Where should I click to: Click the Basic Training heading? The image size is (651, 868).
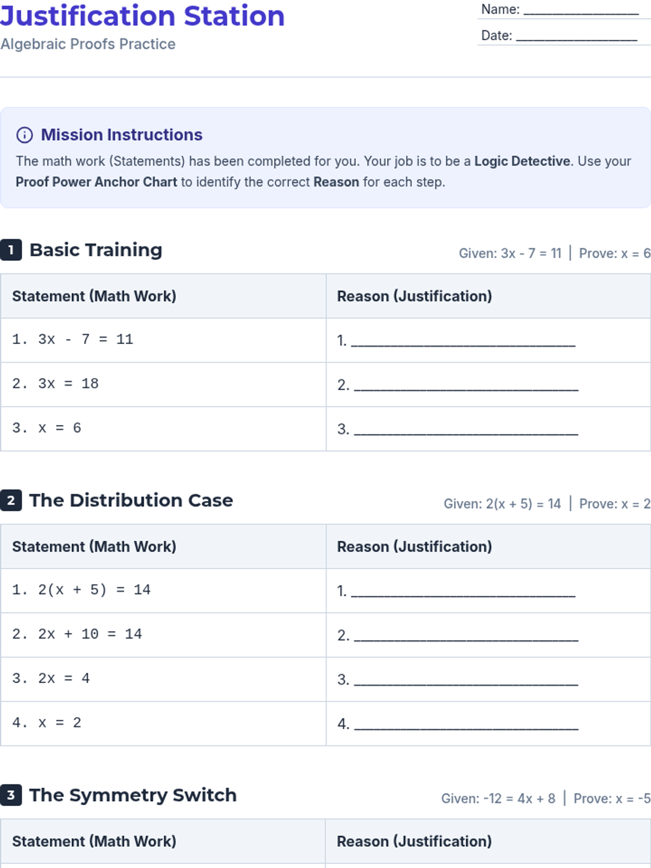96,250
